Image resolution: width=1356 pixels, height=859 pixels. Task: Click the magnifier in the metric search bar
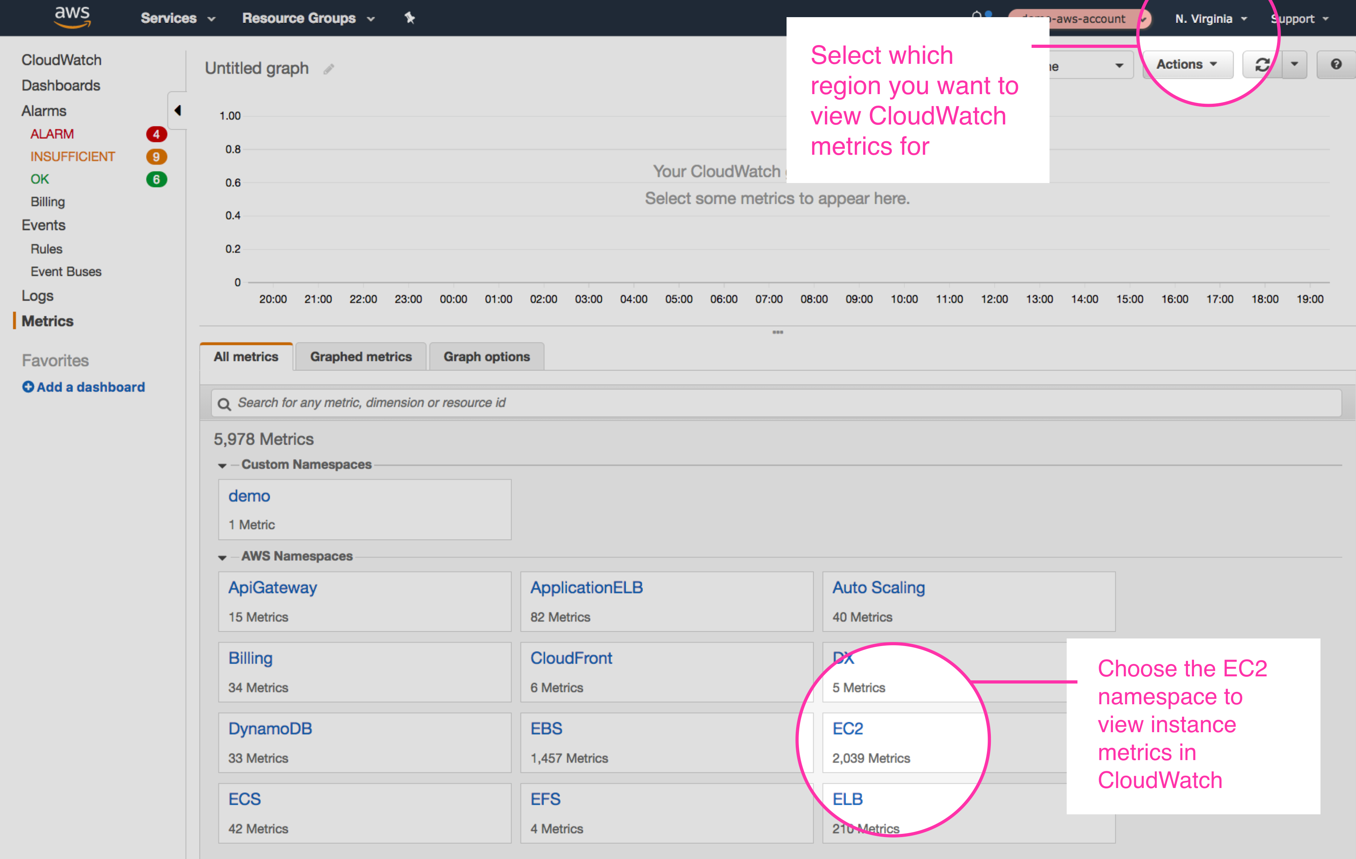[224, 404]
